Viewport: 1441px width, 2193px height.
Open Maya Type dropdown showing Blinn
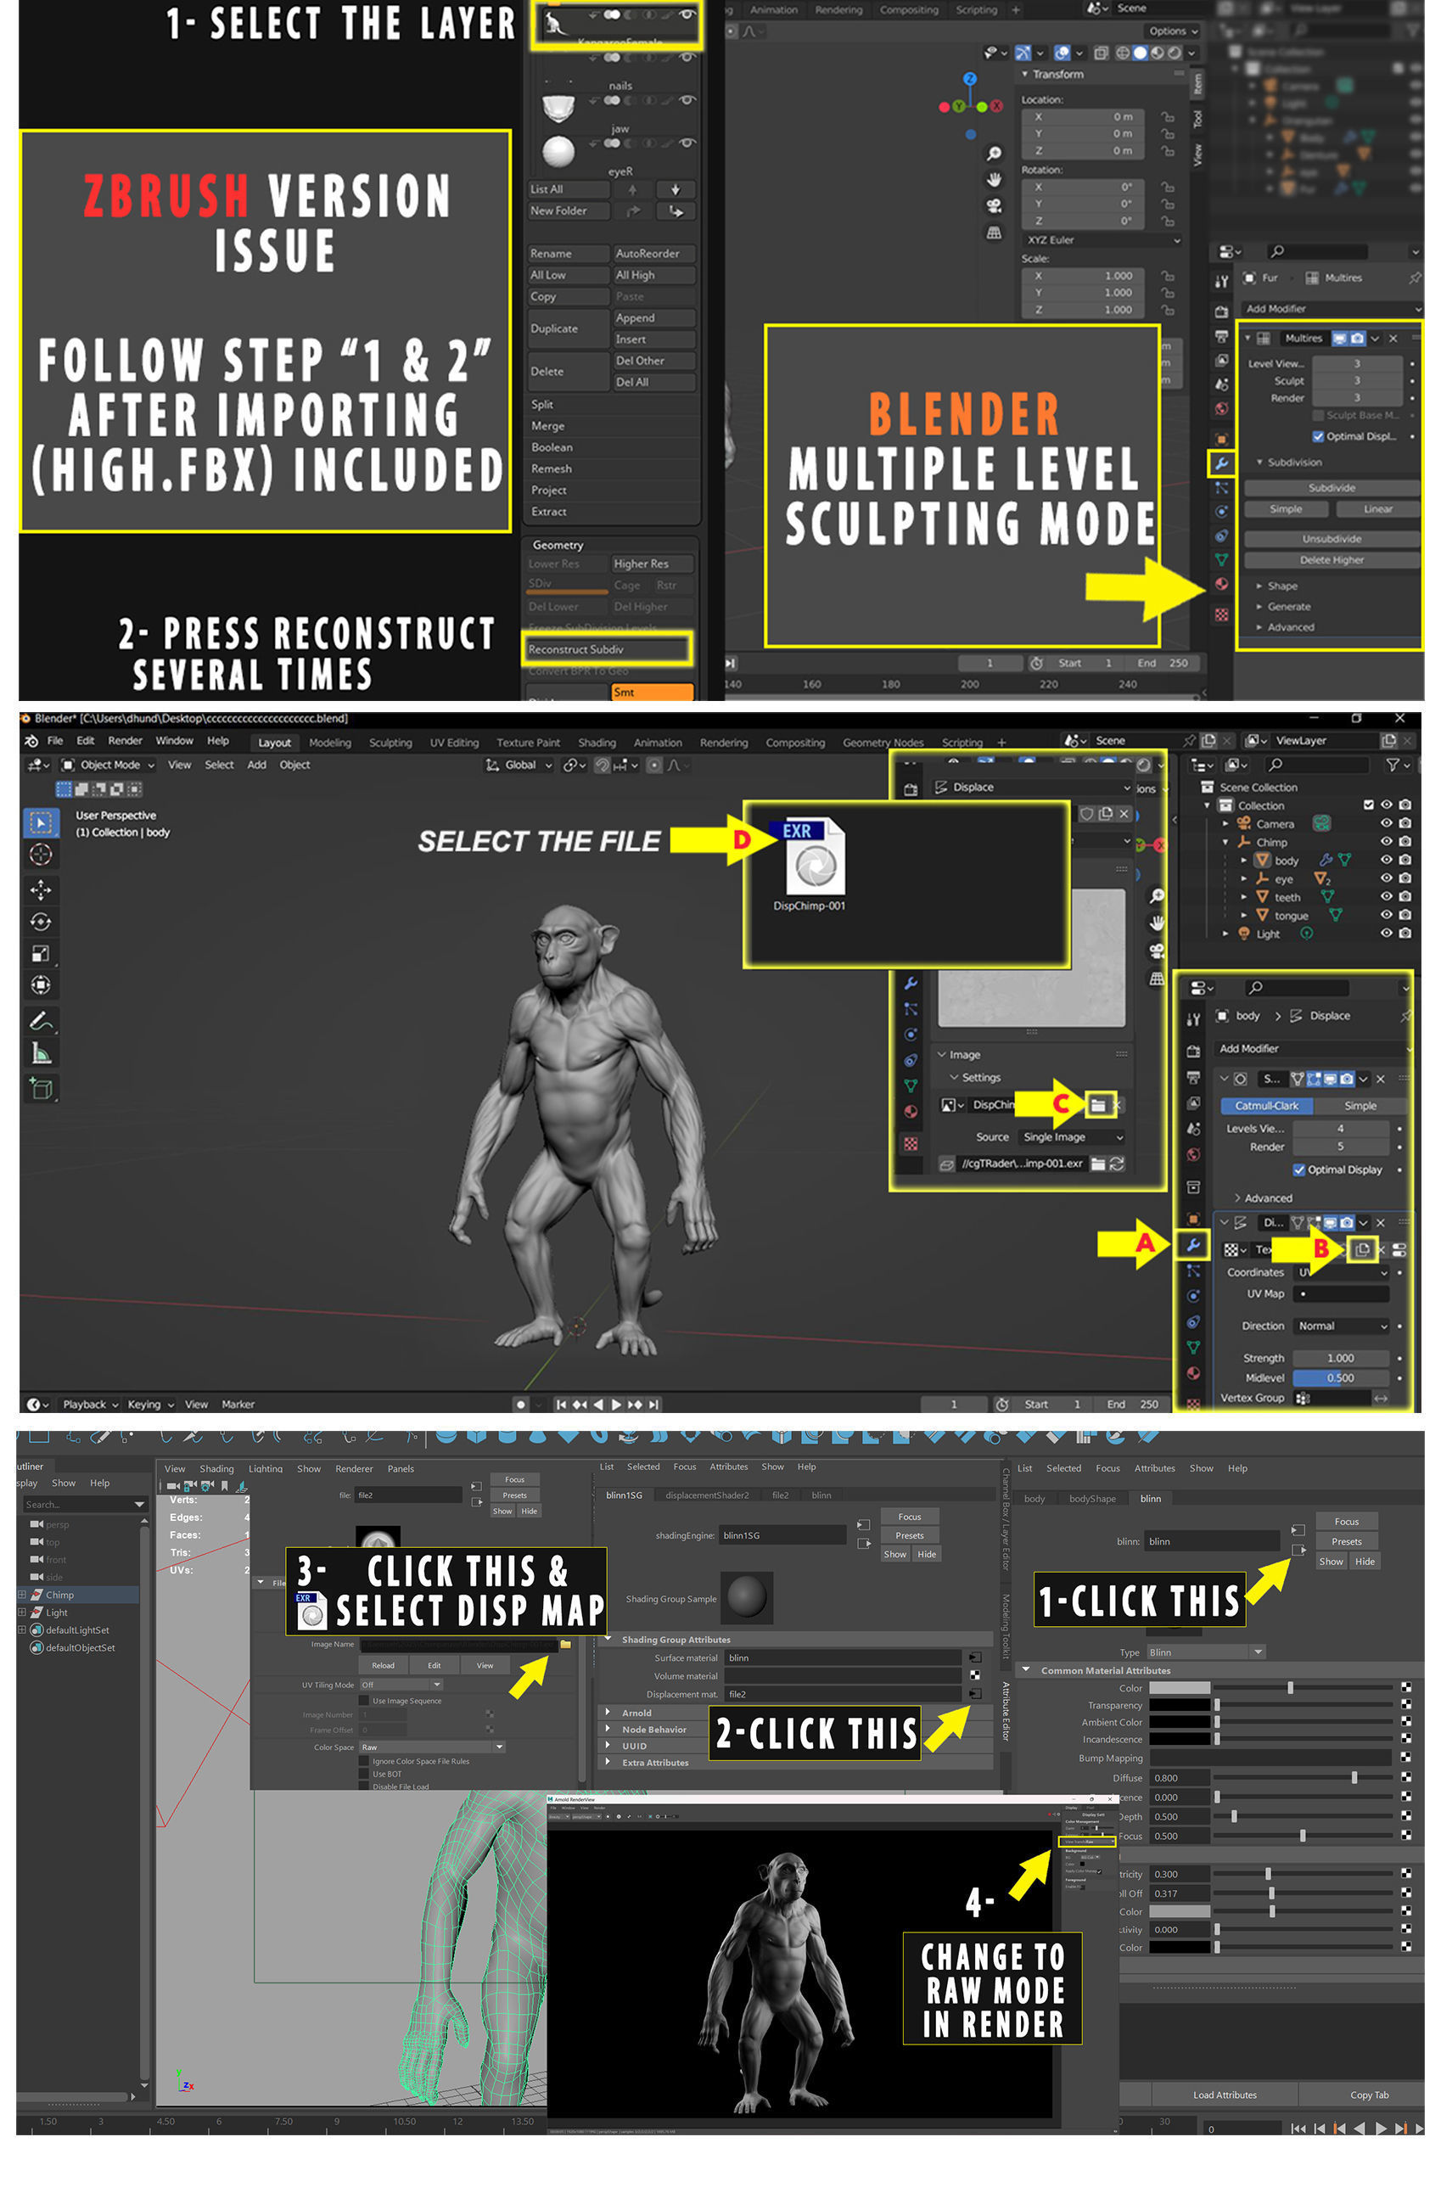(x=1205, y=1652)
